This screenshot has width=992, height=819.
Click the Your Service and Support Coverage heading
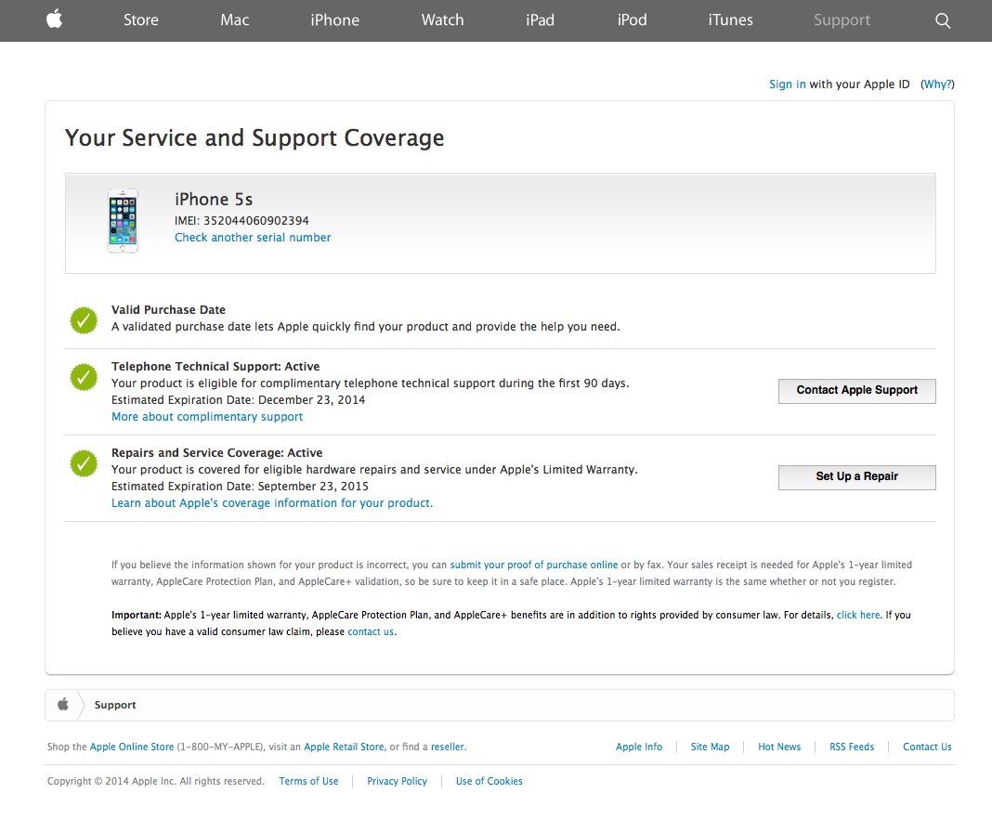pyautogui.click(x=255, y=137)
